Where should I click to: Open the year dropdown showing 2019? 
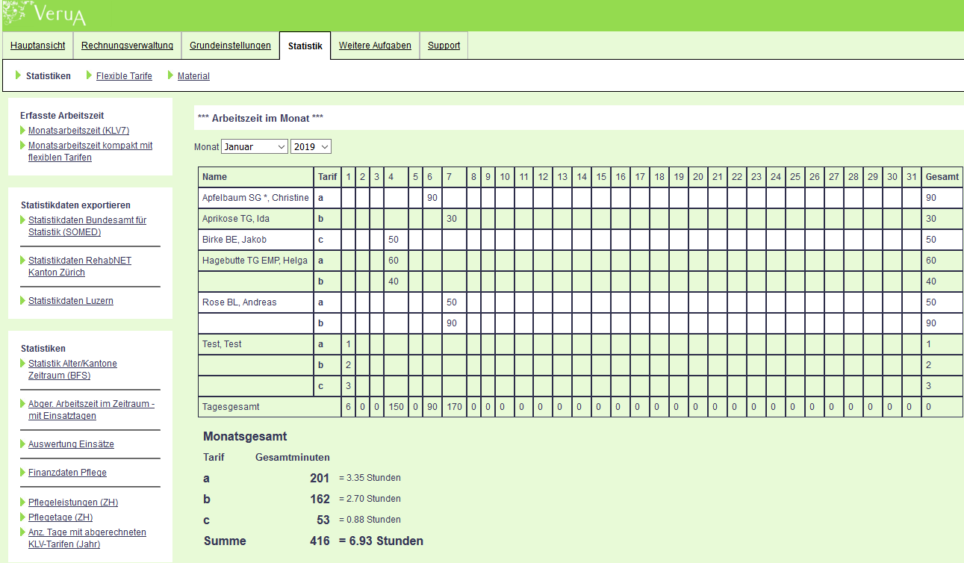pyautogui.click(x=311, y=147)
